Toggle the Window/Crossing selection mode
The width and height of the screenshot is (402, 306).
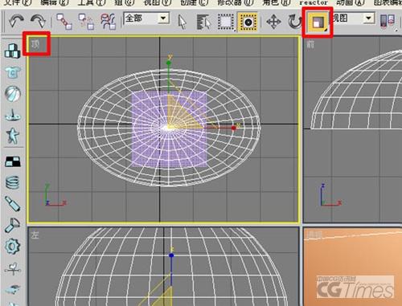[248, 22]
